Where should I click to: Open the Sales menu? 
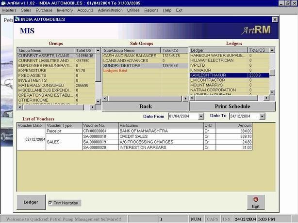[x=26, y=10]
